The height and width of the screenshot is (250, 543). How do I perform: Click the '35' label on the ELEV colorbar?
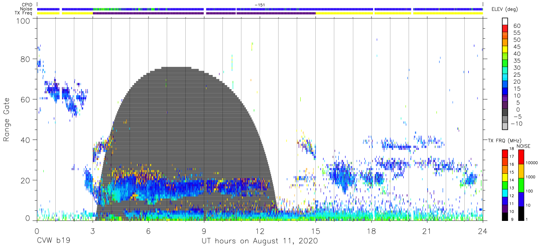click(516, 61)
